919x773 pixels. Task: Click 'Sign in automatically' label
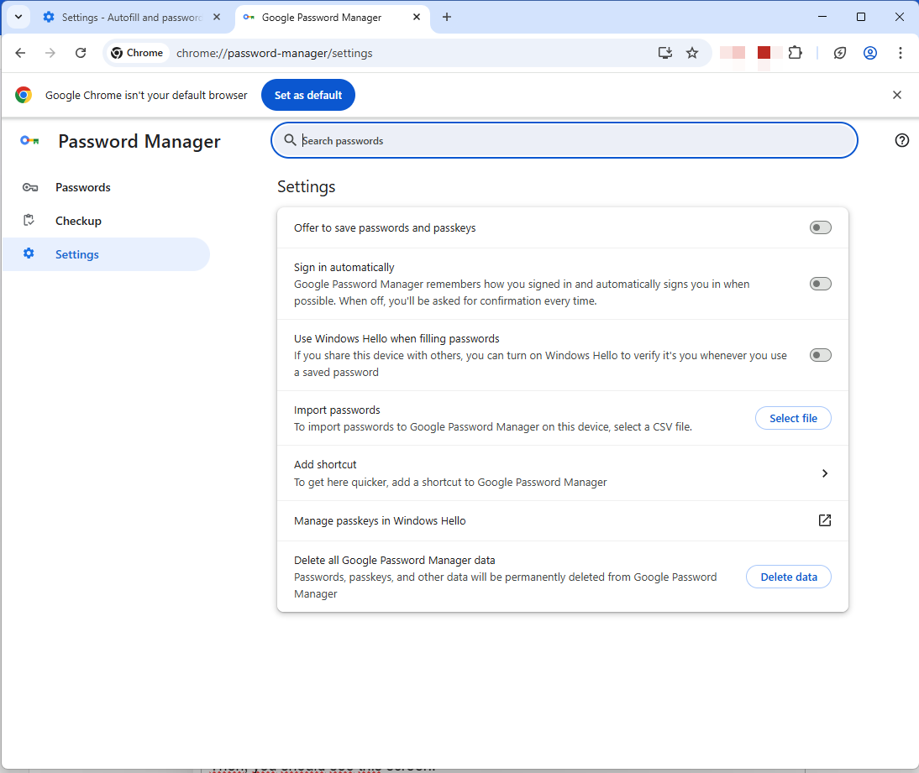(344, 267)
